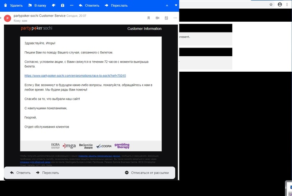Go to next message with down arrow

[x=176, y=5]
